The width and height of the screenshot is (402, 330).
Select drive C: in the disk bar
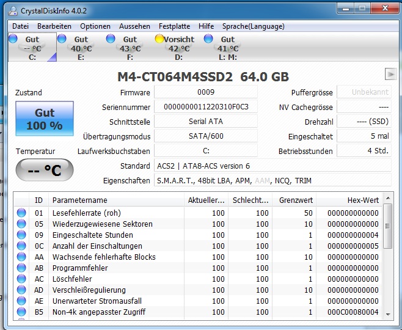32,48
